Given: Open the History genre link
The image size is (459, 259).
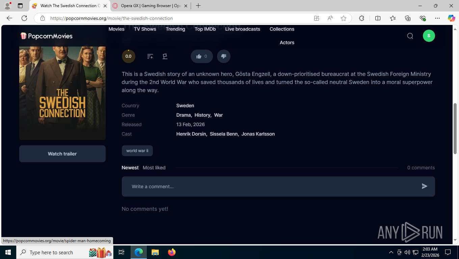Looking at the screenshot, I should [202, 115].
